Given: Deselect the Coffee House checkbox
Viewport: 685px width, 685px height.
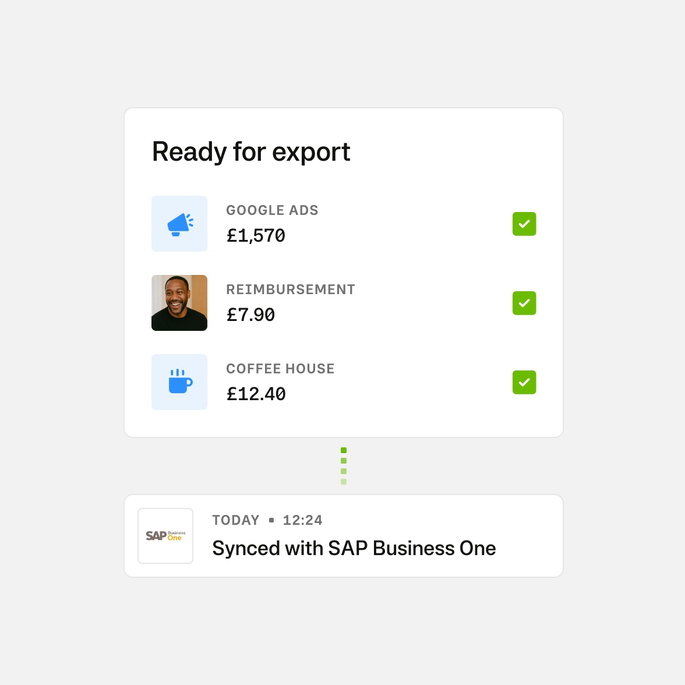Looking at the screenshot, I should click(x=524, y=382).
